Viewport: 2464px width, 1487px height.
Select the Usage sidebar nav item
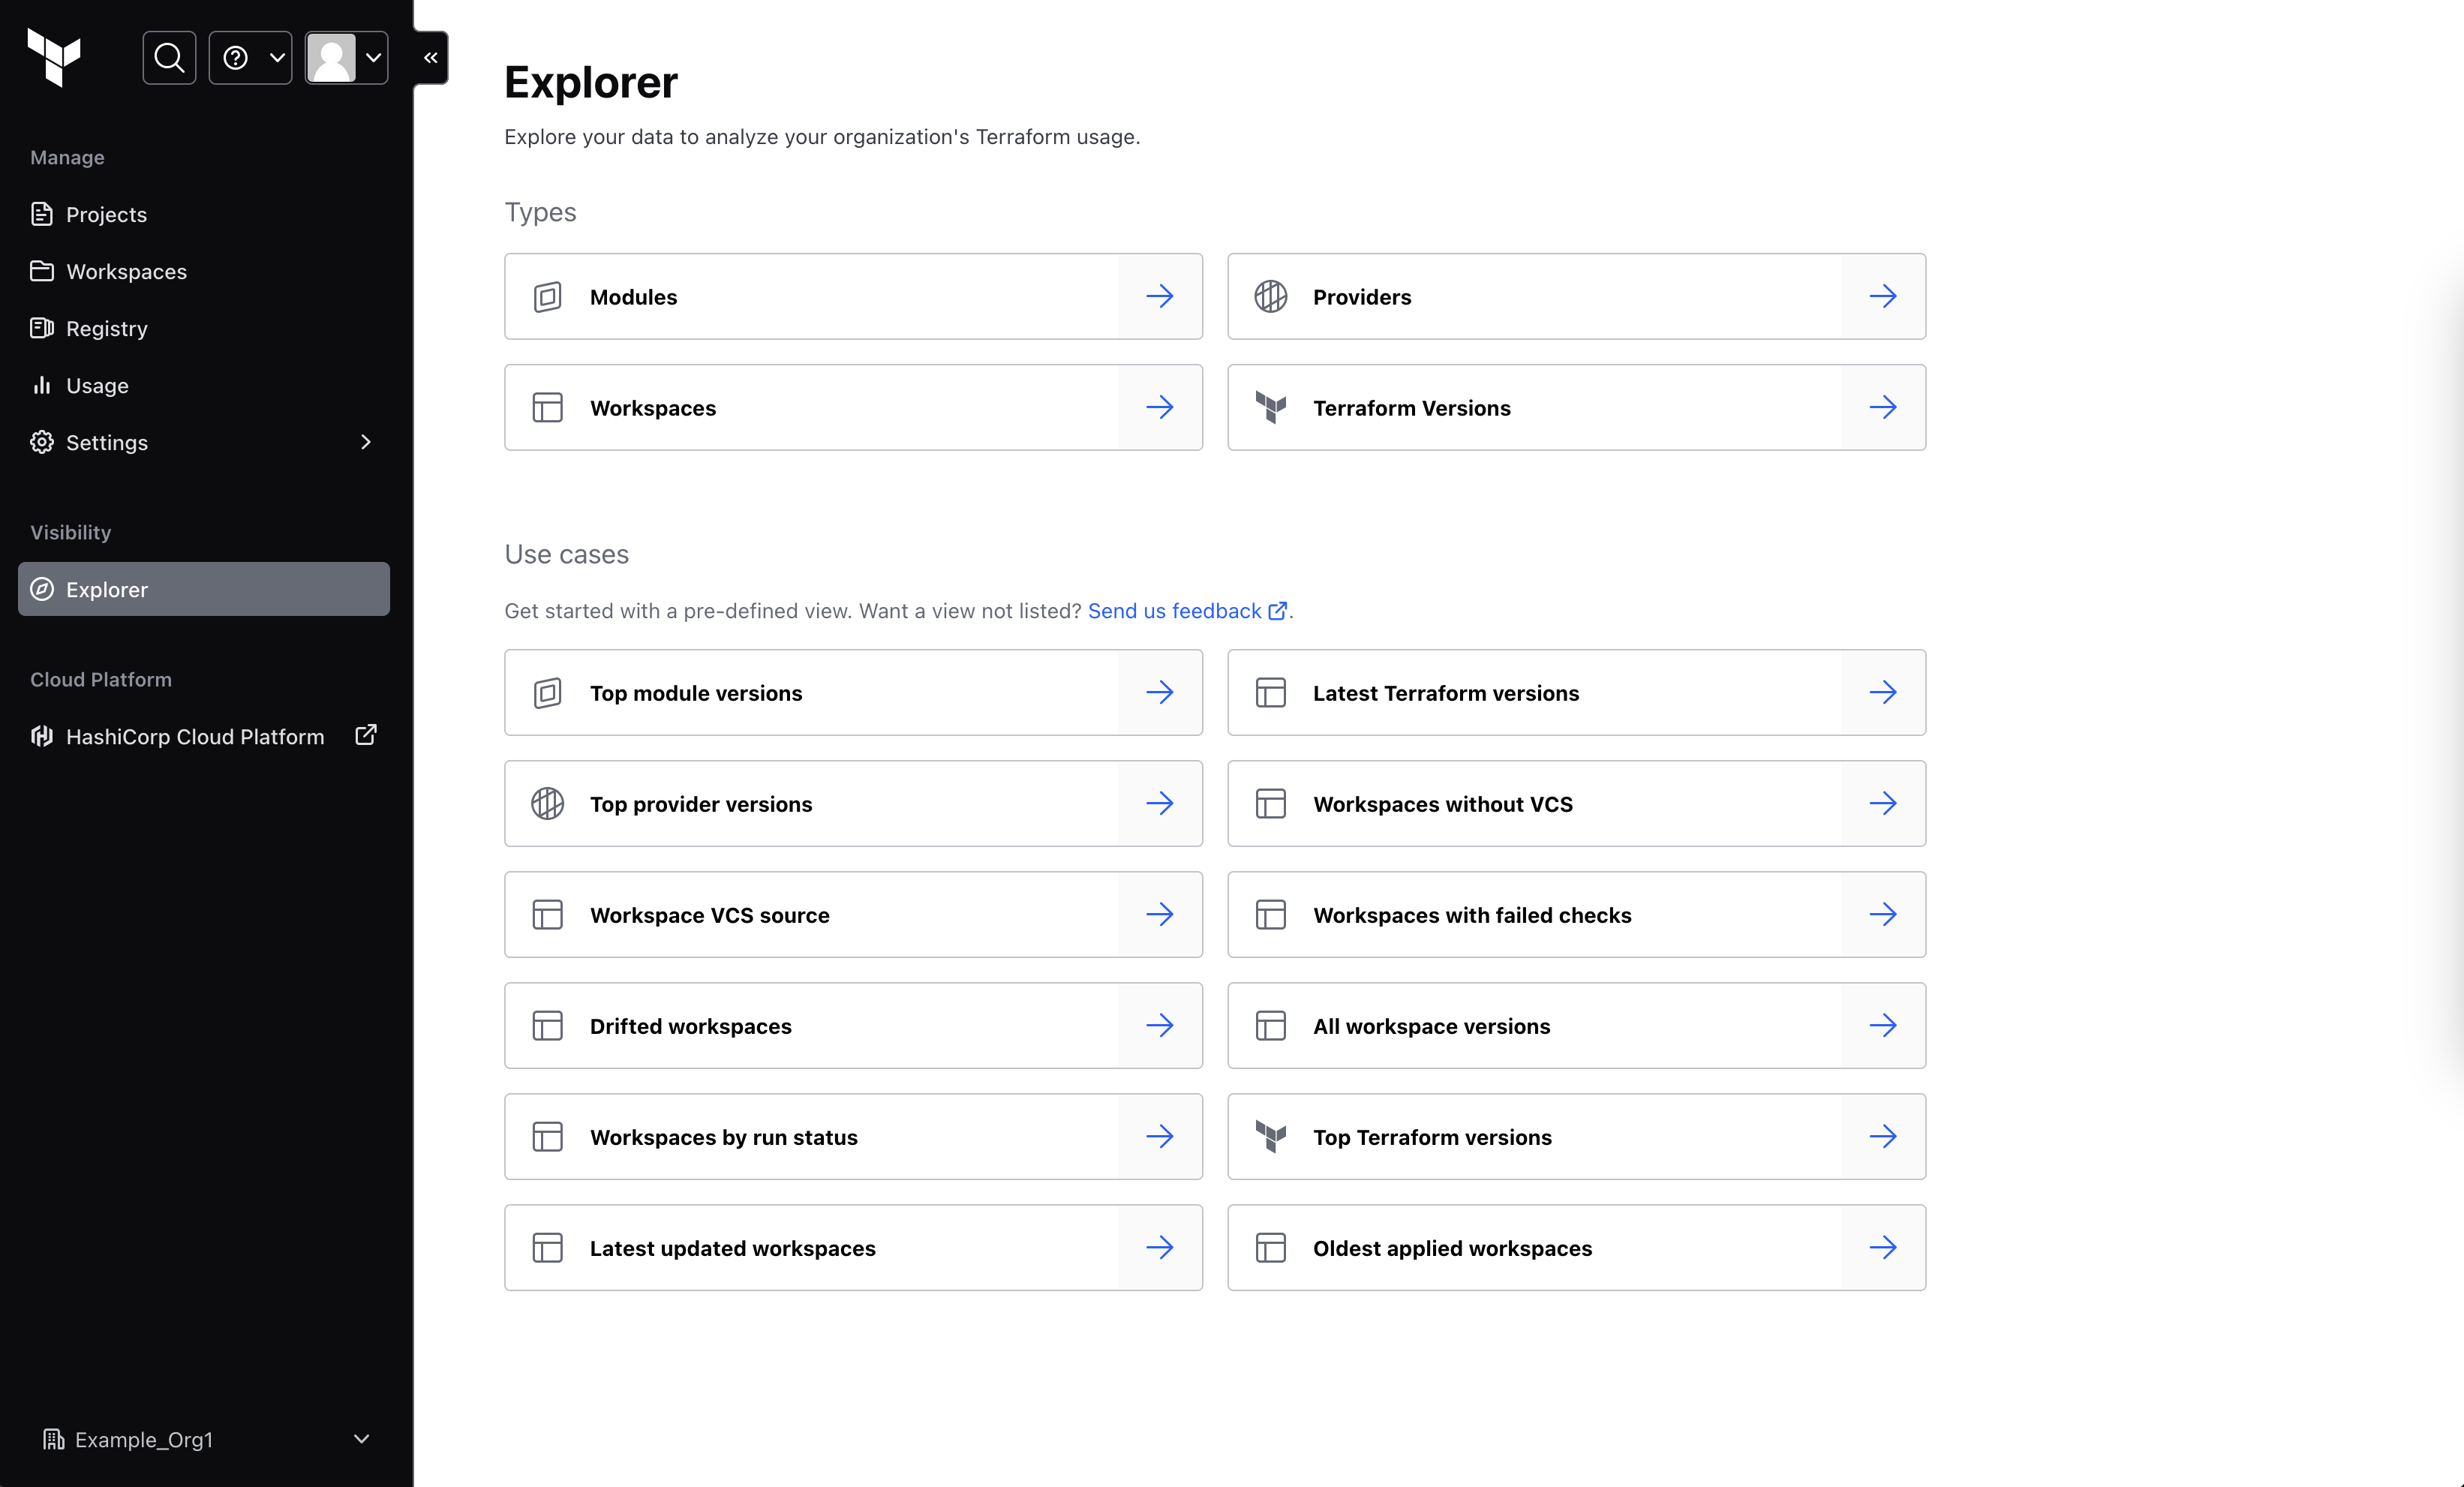click(x=95, y=383)
